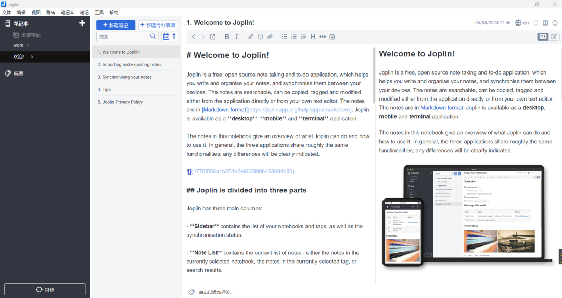Open note '2. Importing and exporting notes'

pos(136,64)
